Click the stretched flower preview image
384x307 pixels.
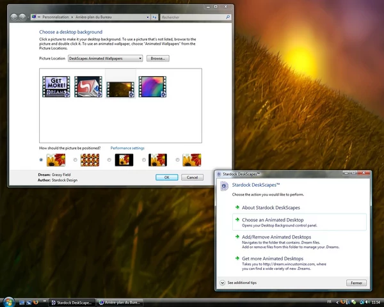(56, 160)
